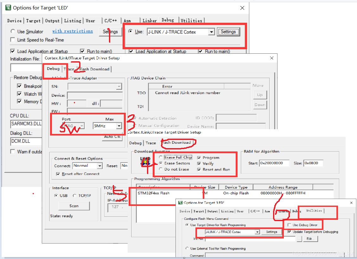The image size is (357, 259).
Task: Select Debug tab in JLink Driver Setup dialog
Action: pos(53,69)
